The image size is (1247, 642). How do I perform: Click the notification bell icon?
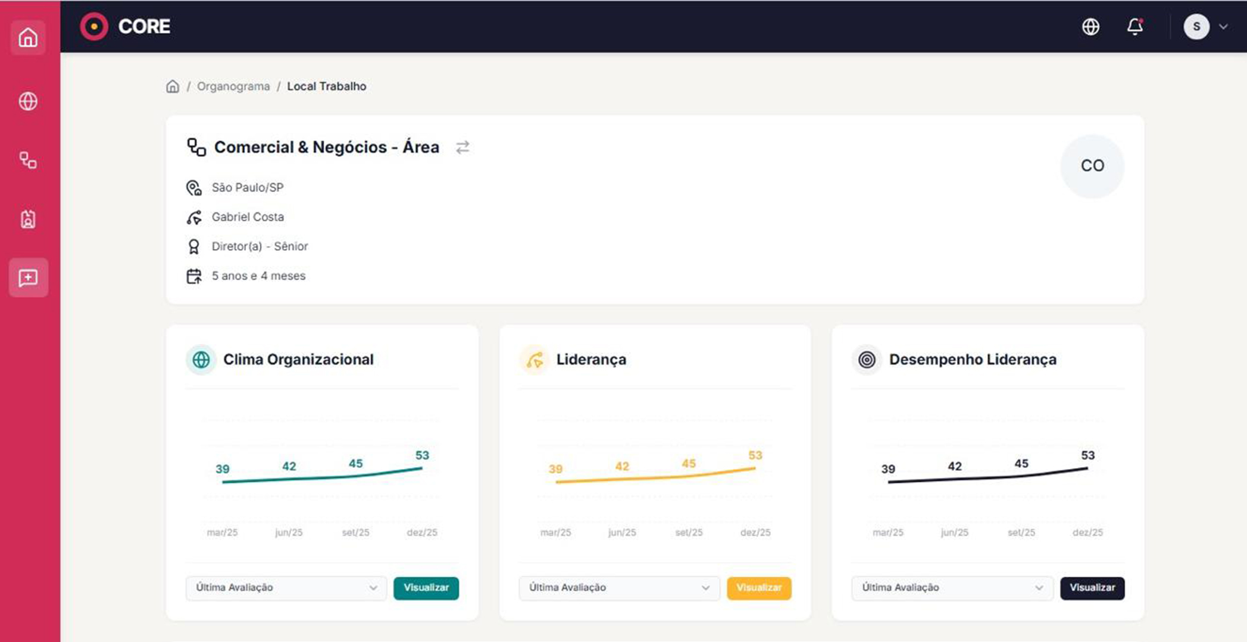(x=1135, y=27)
